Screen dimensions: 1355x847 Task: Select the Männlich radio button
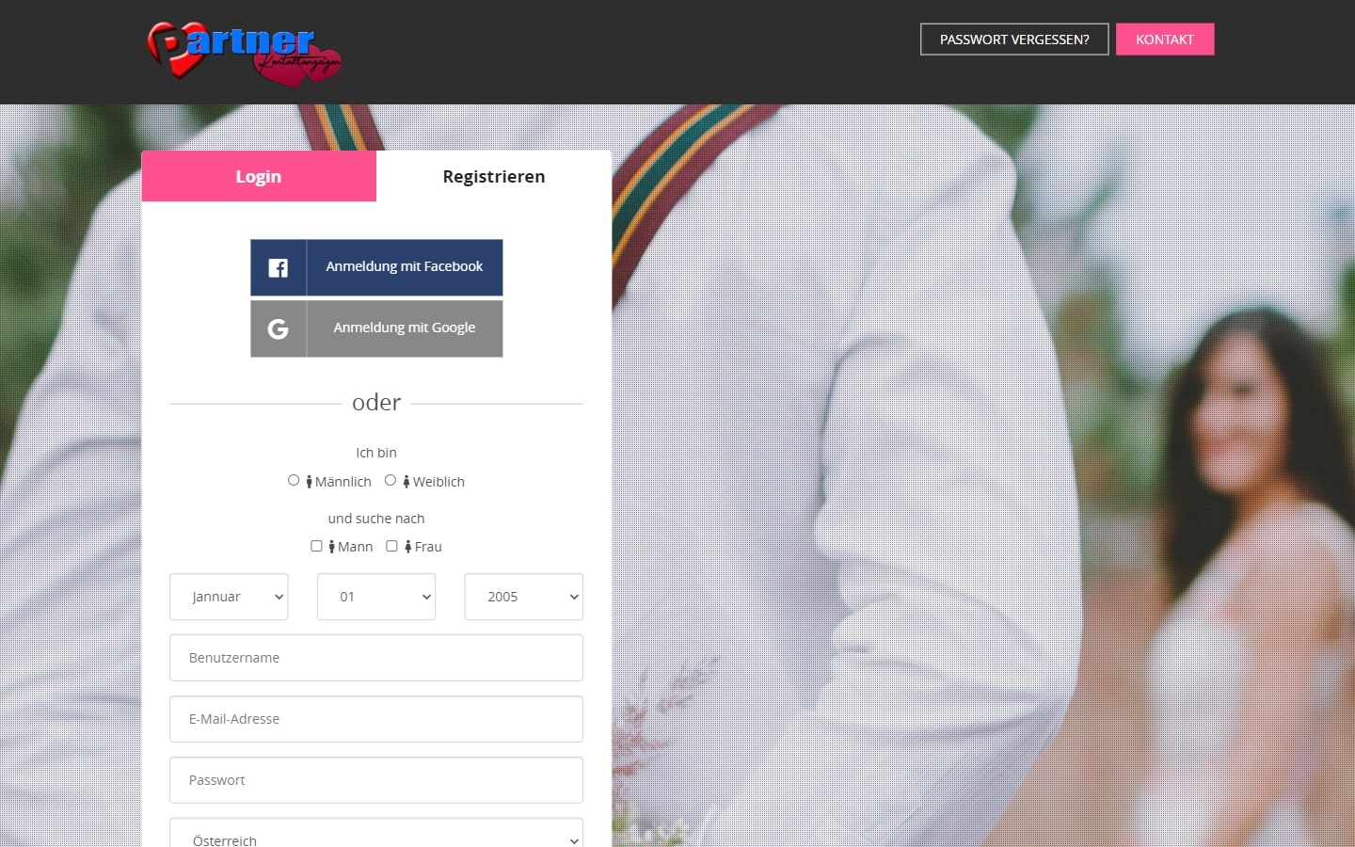click(x=294, y=480)
